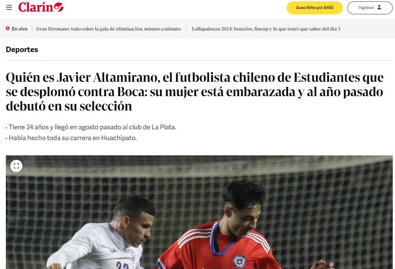The width and height of the screenshot is (395, 269).
Task: Subscribe with the Suscribite por $400 button
Action: (315, 8)
